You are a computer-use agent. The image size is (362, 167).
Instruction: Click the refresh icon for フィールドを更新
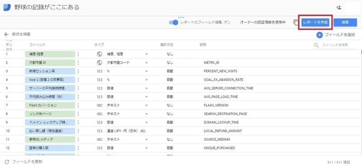point(7,162)
